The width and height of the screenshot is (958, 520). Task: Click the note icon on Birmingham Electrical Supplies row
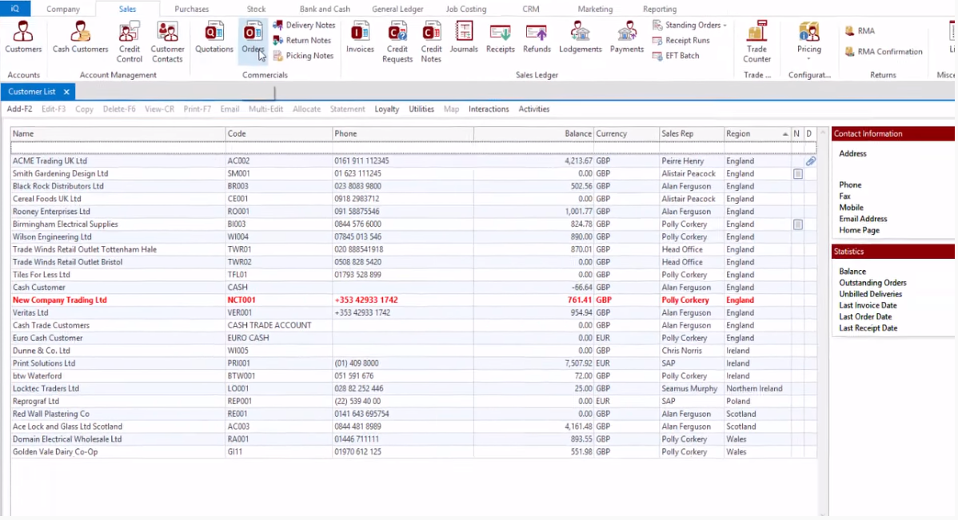tap(797, 224)
